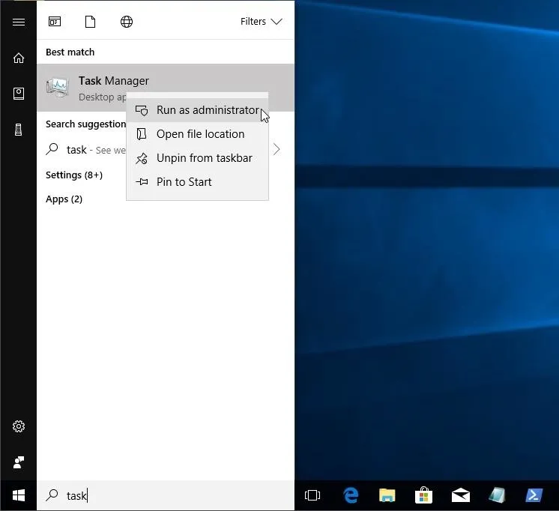Expand the task suggestion arrow chevron
The image size is (559, 511).
click(x=277, y=149)
